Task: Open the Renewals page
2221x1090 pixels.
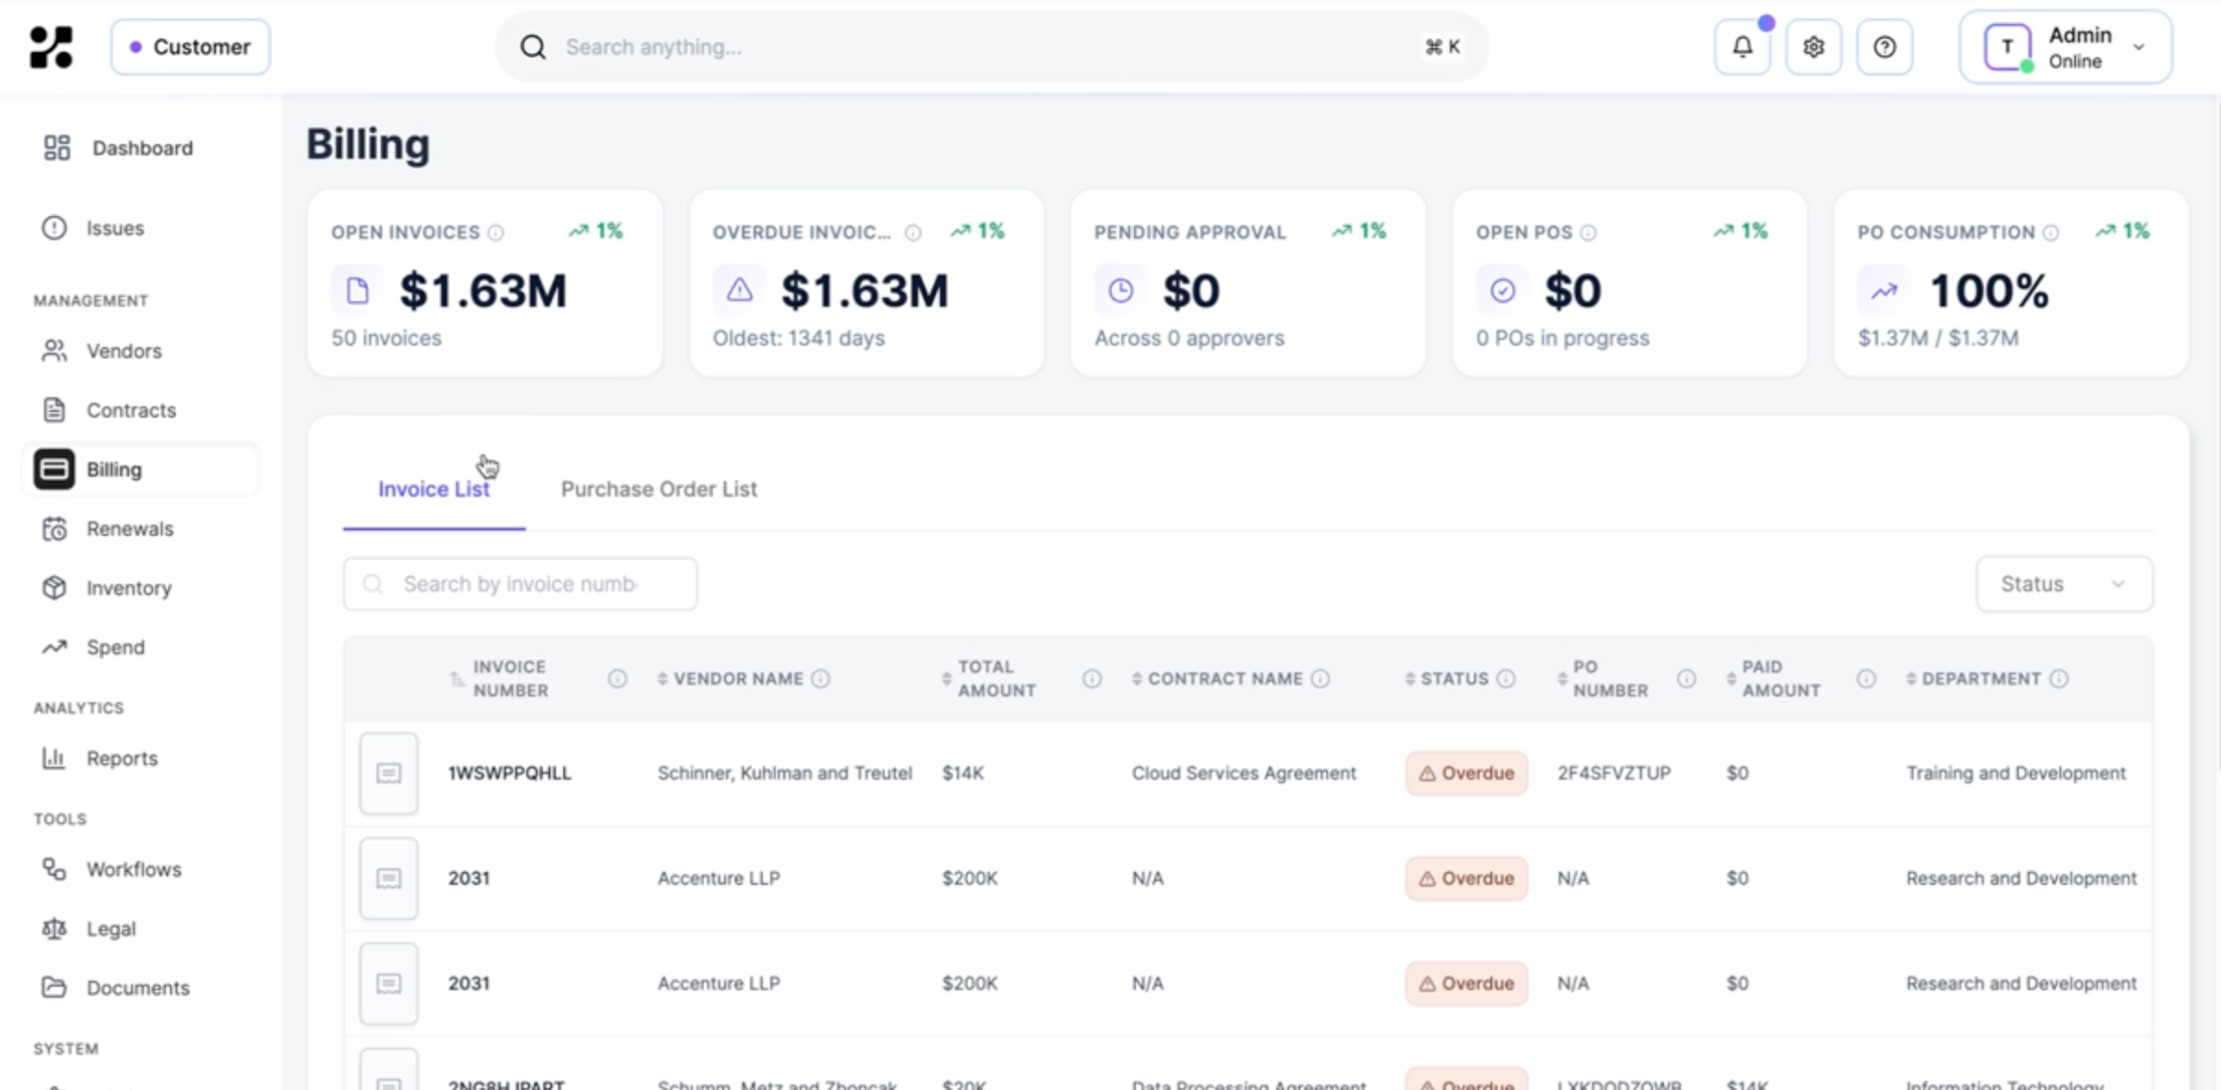Action: tap(130, 528)
